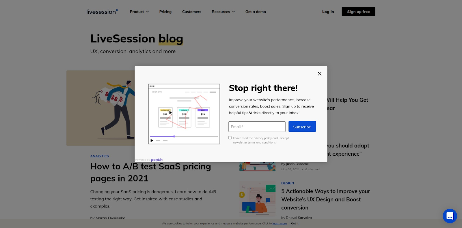Click the session replay illustration in popup
Image resolution: width=462 pixels, height=228 pixels.
(184, 114)
